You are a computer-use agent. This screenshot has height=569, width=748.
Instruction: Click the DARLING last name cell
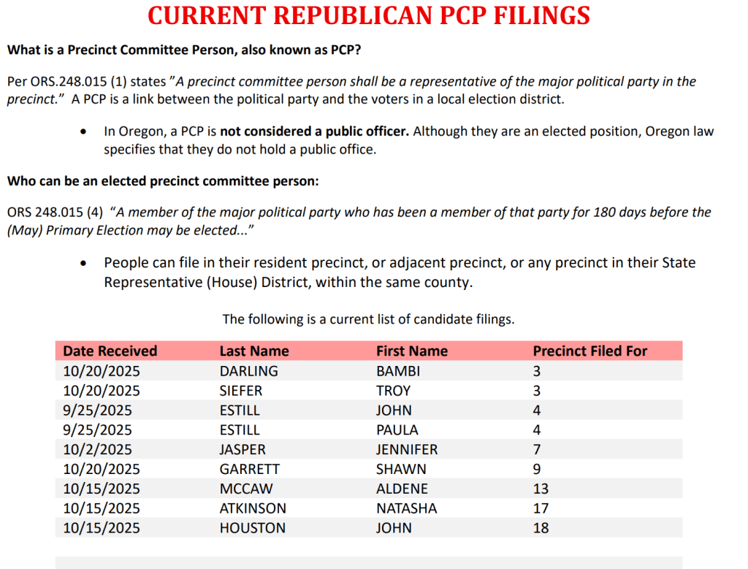(x=249, y=371)
